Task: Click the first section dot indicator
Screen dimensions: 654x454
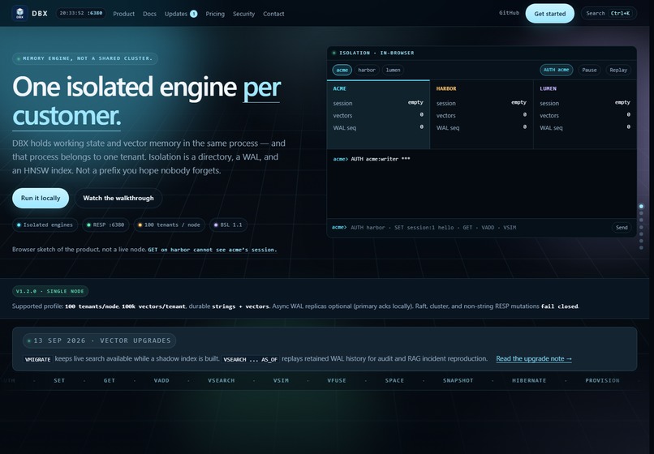Action: [641, 207]
